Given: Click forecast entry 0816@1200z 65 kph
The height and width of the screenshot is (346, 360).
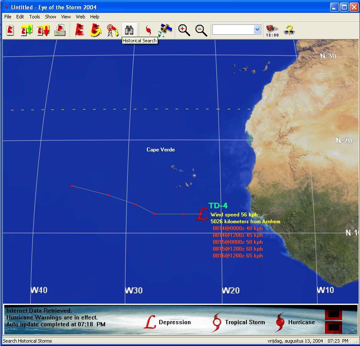Looking at the screenshot, I should tap(237, 256).
